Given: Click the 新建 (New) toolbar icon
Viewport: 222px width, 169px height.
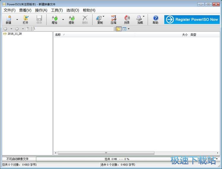Looking at the screenshot, I should tap(9, 20).
